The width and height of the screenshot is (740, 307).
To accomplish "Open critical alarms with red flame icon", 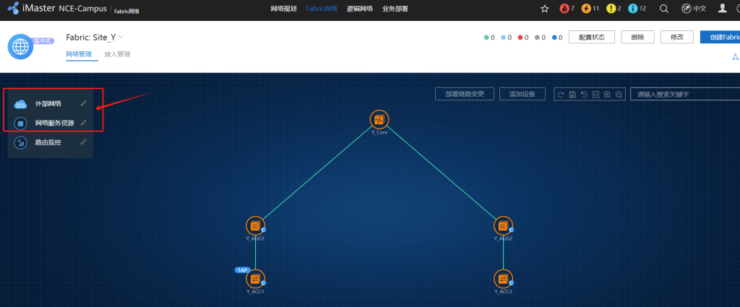I will (567, 9).
